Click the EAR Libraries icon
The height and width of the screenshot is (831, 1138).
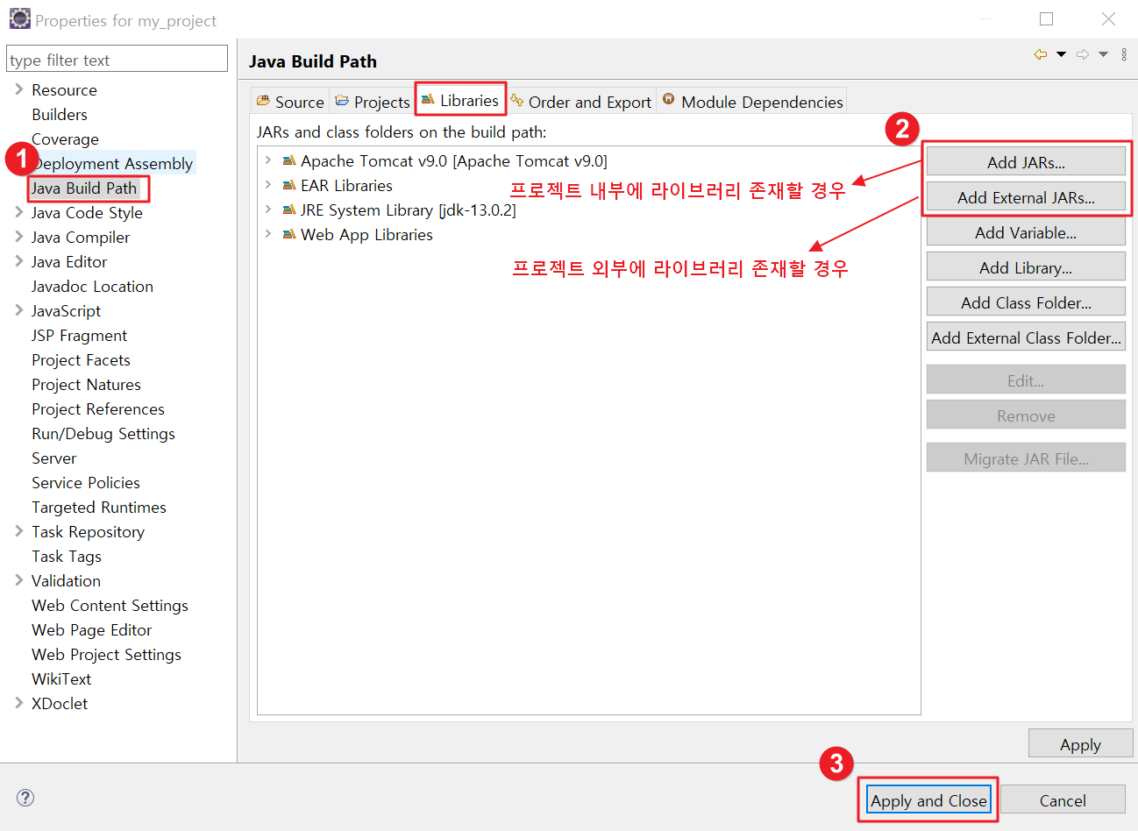(x=289, y=185)
